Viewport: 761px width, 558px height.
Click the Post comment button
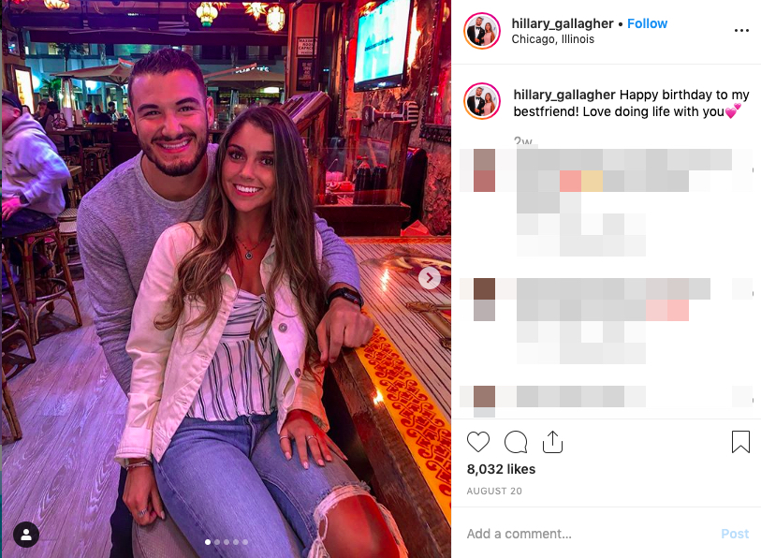point(735,534)
